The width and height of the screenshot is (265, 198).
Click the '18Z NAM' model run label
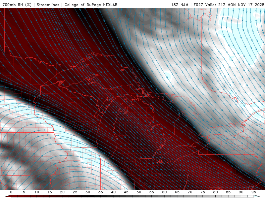pyautogui.click(x=180, y=5)
